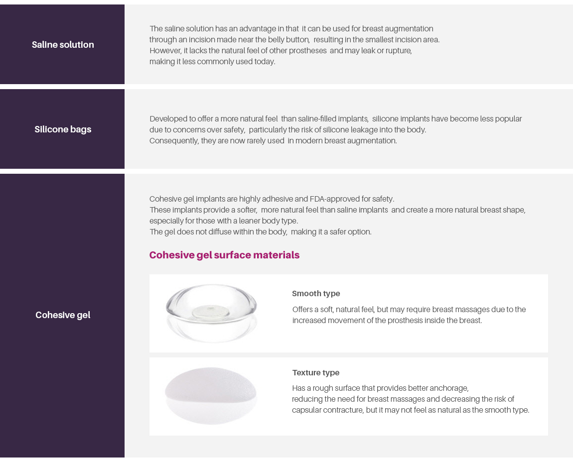
Task: Select the Saline solution row header
Action: tap(63, 45)
